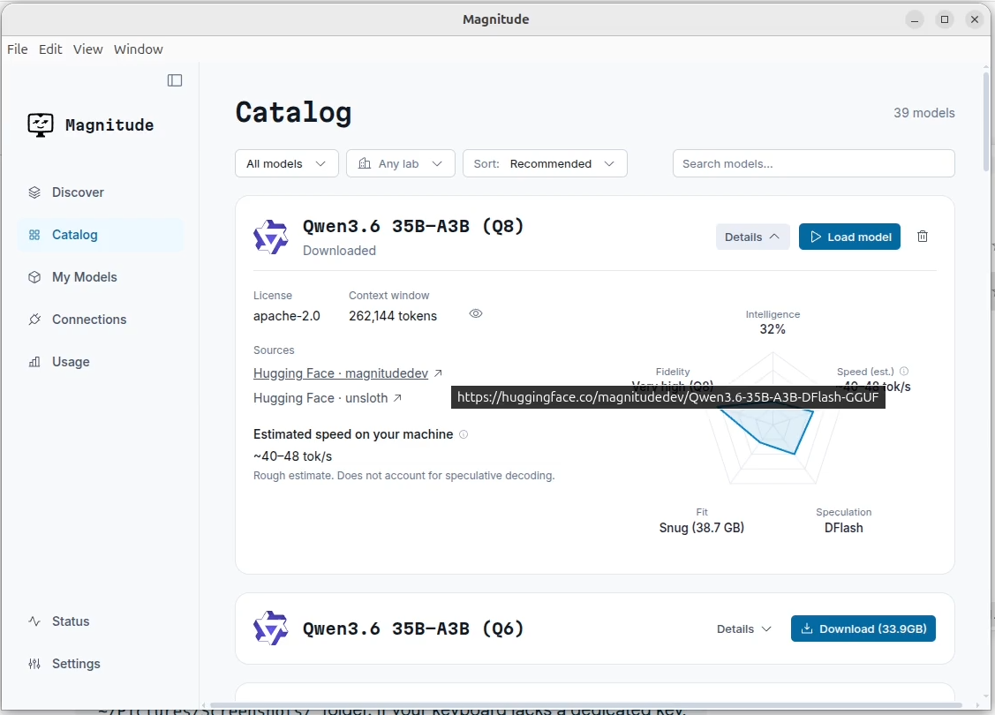Click the 39 models count text
The height and width of the screenshot is (715, 995).
coord(923,113)
